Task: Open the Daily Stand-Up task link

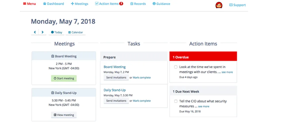Action: pos(115,90)
